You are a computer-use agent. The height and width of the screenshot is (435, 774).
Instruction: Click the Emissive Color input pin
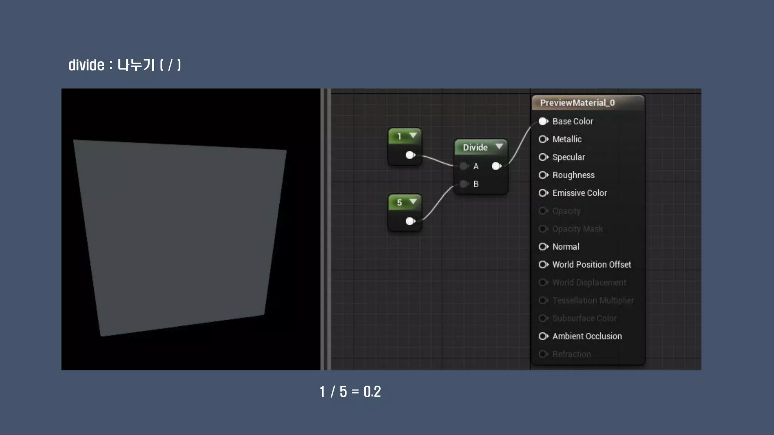tap(543, 193)
